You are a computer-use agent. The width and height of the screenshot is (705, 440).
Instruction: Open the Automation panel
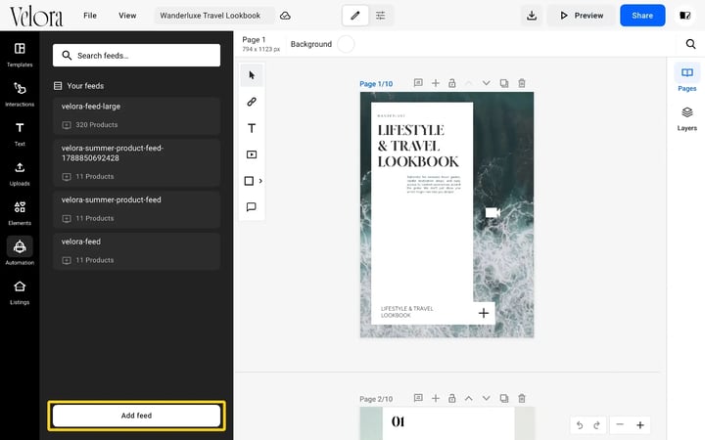20,252
